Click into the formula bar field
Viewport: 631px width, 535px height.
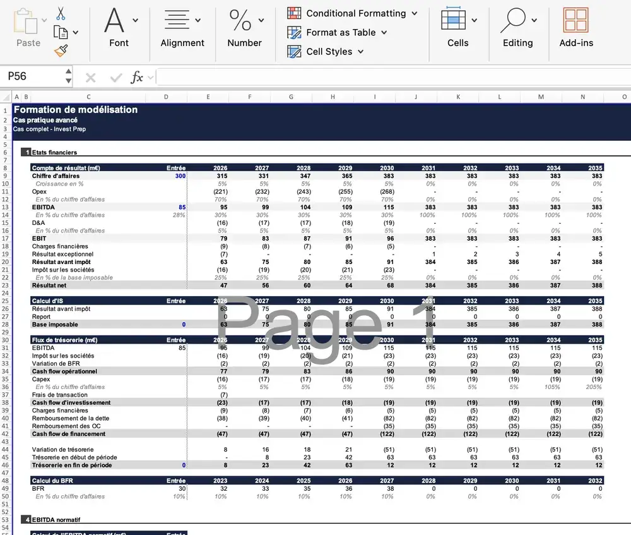[x=394, y=76]
